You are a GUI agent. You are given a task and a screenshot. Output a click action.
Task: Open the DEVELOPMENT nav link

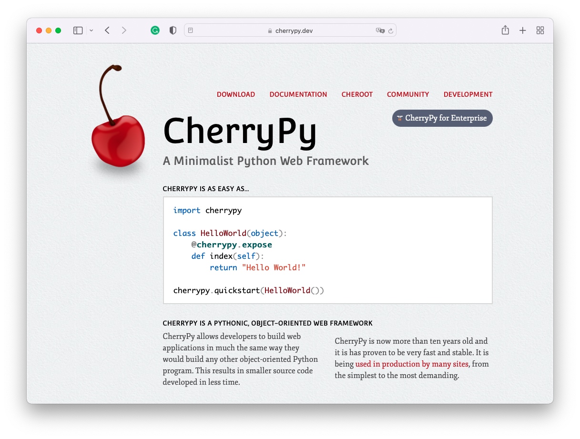coord(468,94)
